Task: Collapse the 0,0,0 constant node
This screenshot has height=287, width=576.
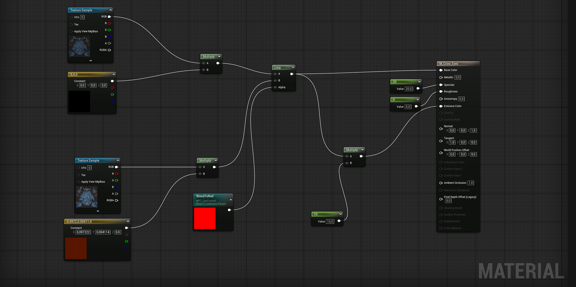Action: click(x=114, y=74)
